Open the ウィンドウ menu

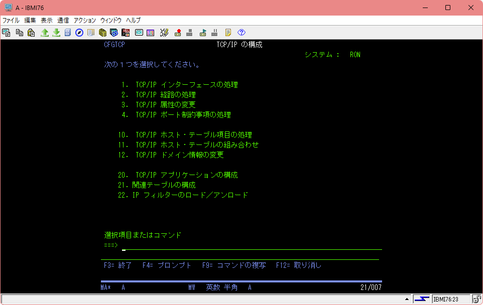coord(111,20)
